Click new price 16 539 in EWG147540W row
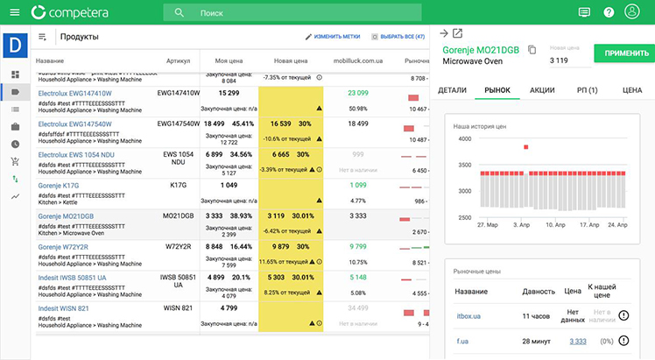 click(x=280, y=124)
